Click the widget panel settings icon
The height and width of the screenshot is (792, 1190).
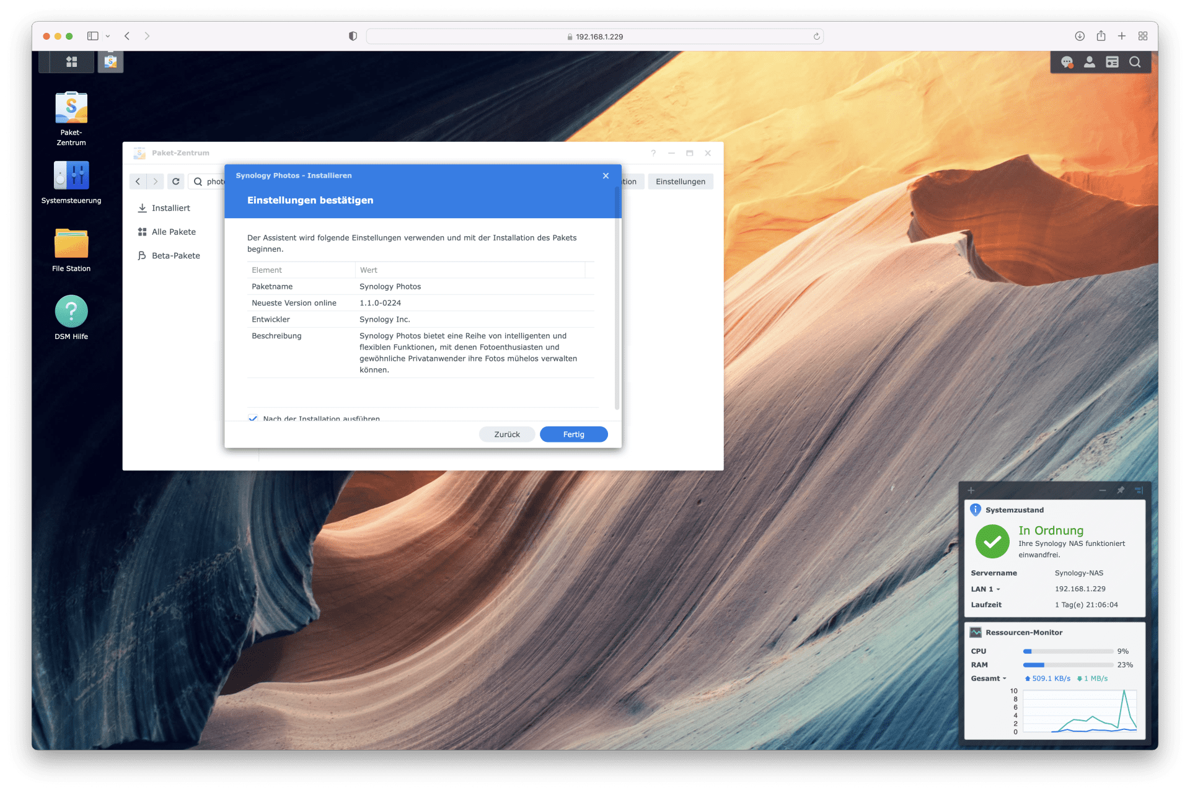(x=1139, y=490)
